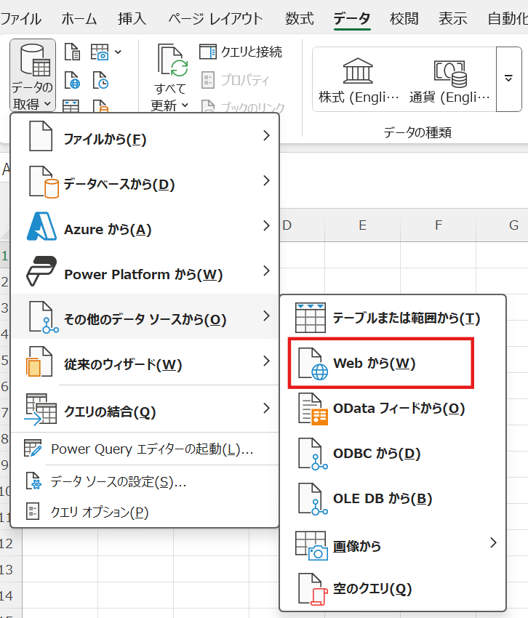The image size is (528, 618).
Task: Open クエリ オプション(P)
Action: point(145,512)
